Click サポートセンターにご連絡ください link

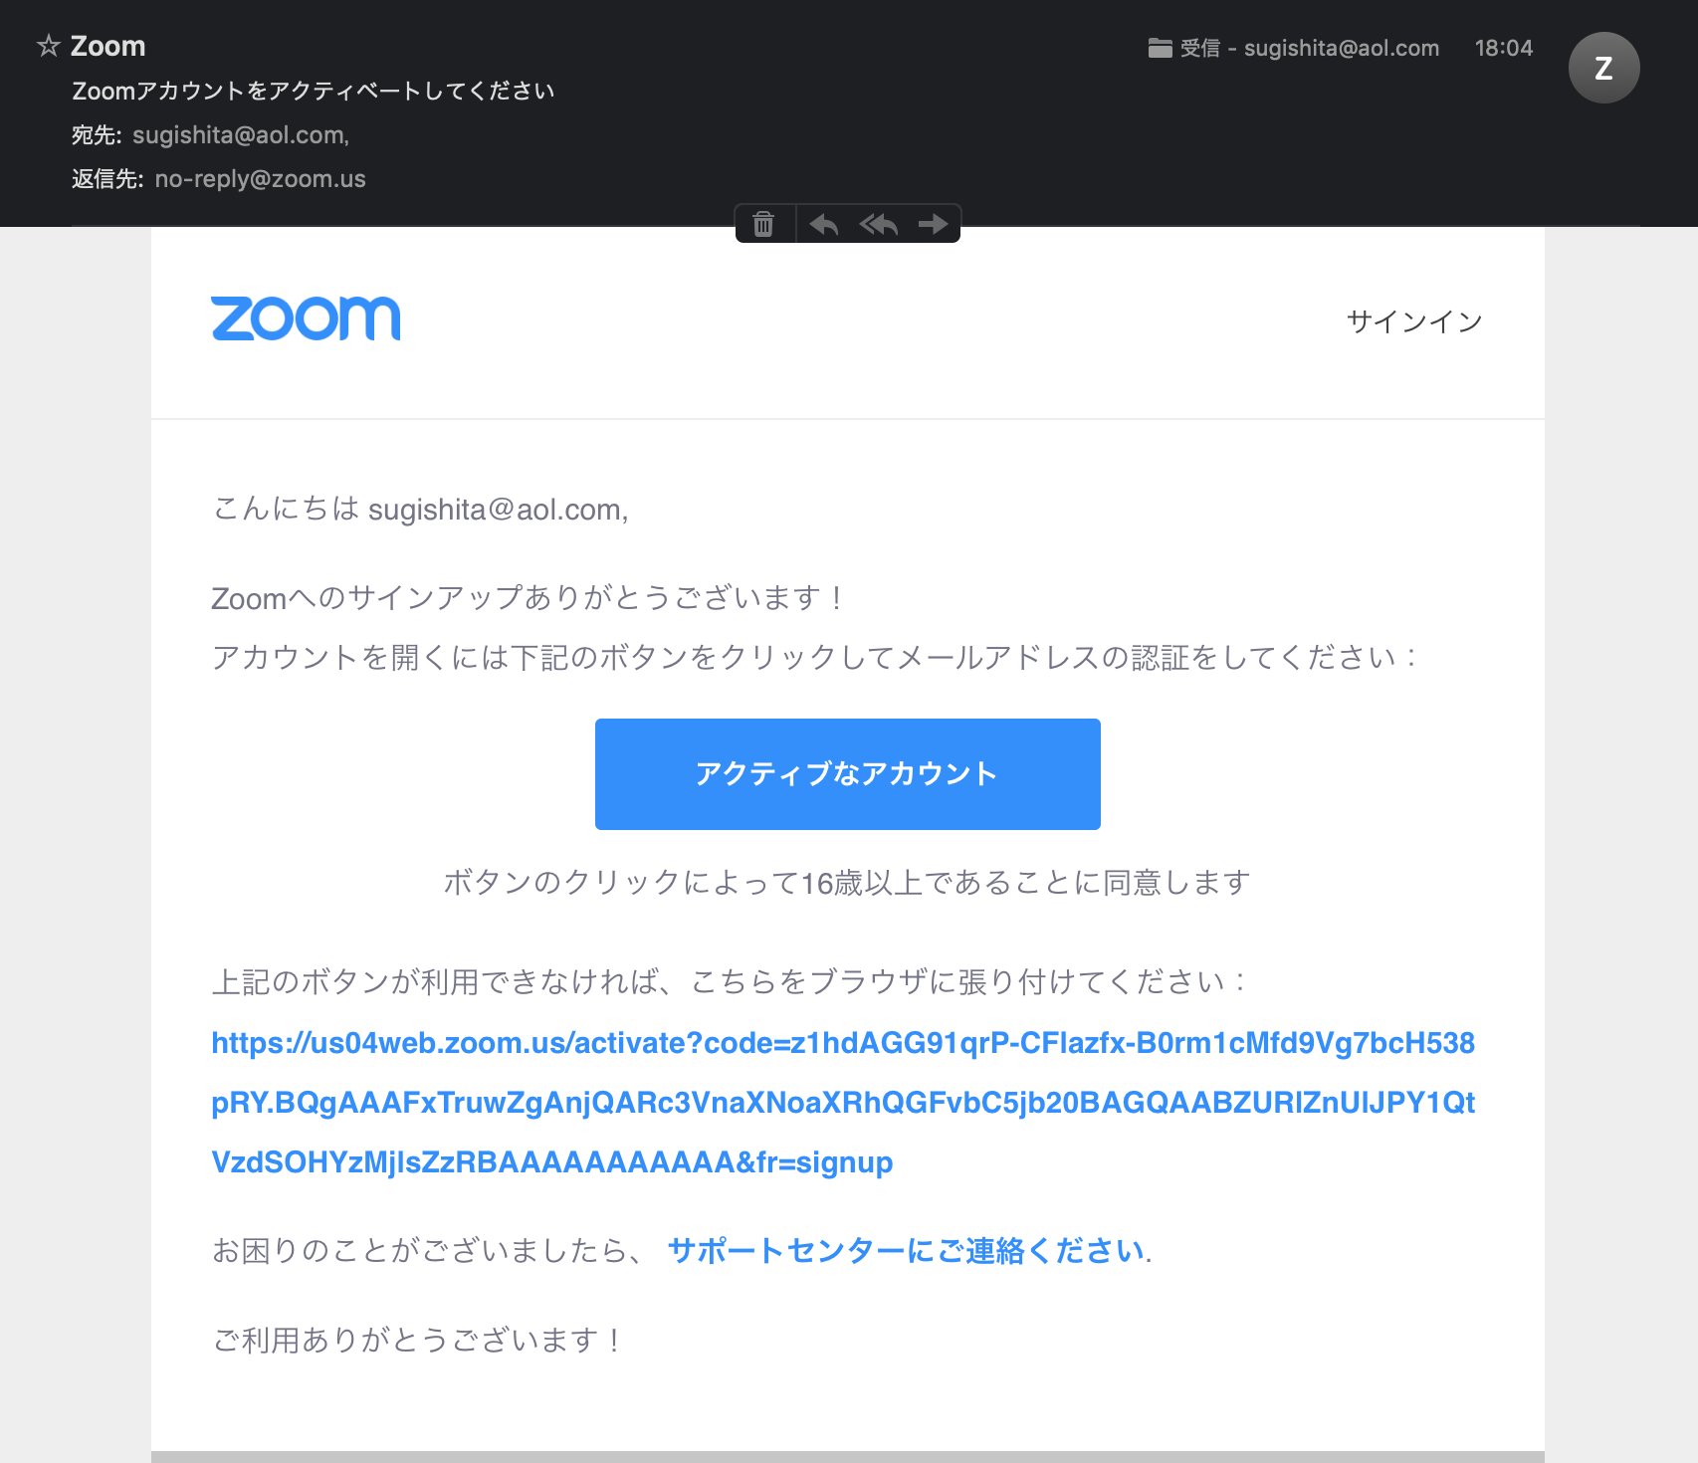coord(907,1250)
